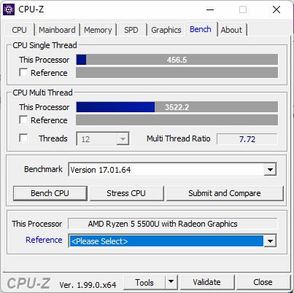This screenshot has width=294, height=293.
Task: Open the About tab
Action: 231,30
